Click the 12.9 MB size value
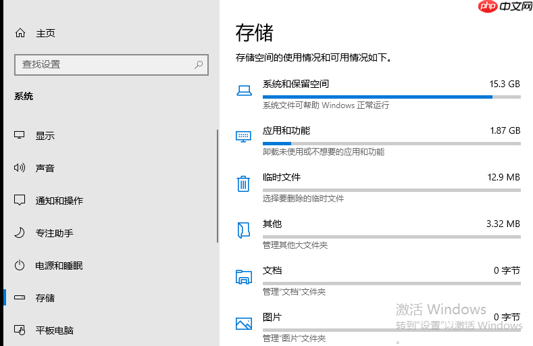Image resolution: width=533 pixels, height=346 pixels. click(x=503, y=177)
